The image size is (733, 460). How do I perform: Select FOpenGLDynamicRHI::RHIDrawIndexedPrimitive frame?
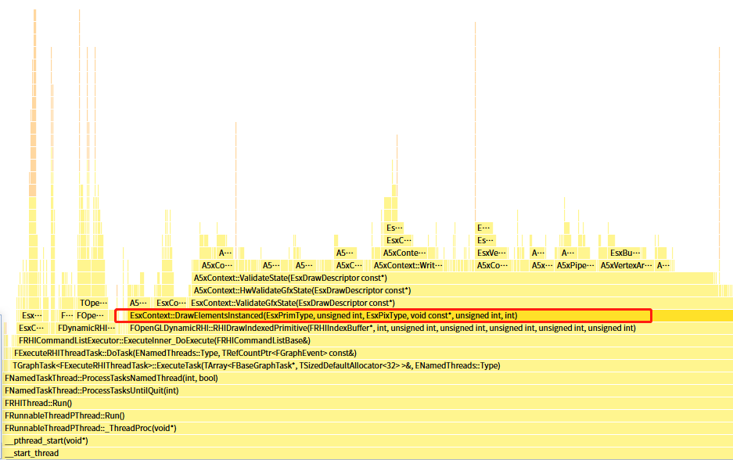tap(430, 328)
